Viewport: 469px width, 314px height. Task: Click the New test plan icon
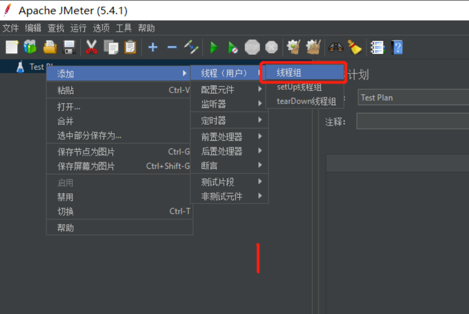(12, 47)
